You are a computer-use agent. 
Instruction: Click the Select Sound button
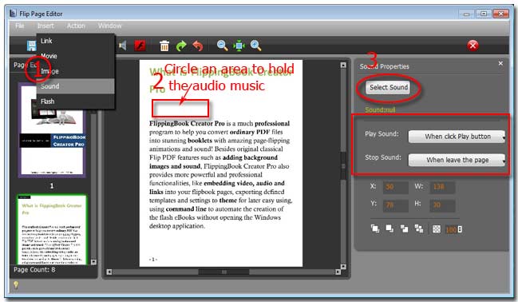tap(388, 87)
